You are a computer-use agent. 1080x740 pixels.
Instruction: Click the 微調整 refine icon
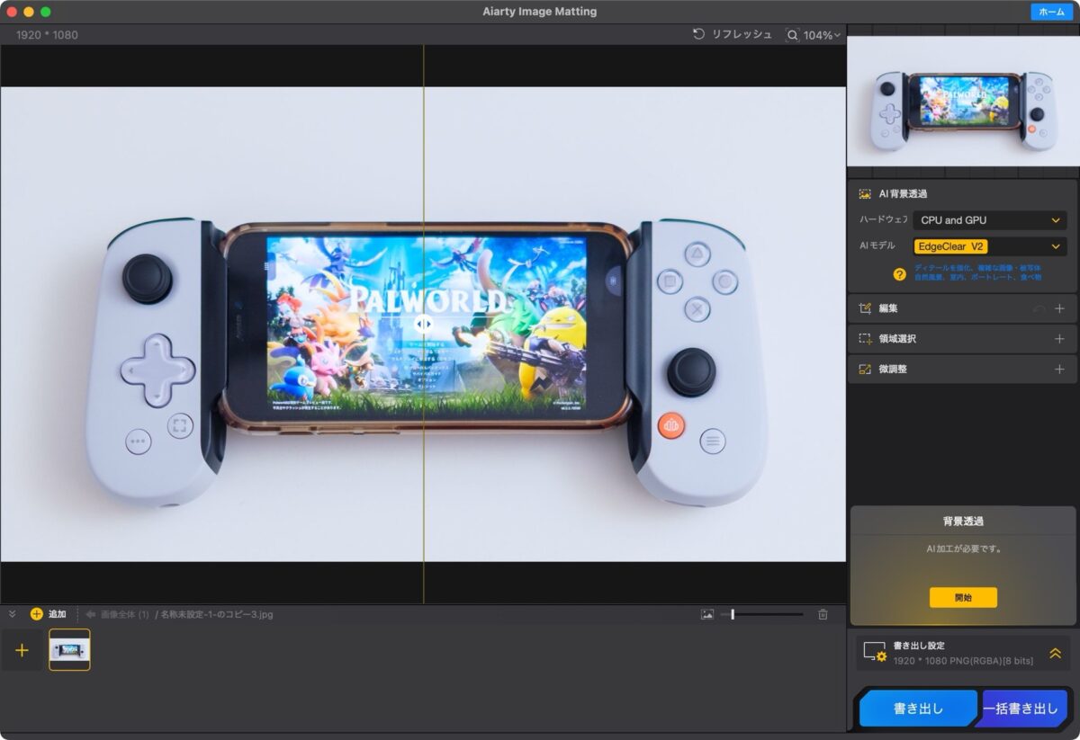(x=865, y=369)
